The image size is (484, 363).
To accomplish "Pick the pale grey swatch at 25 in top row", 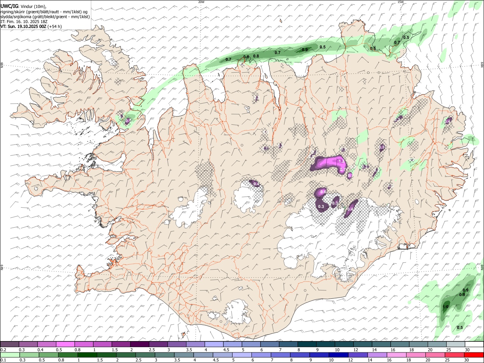I will (x=456, y=344).
